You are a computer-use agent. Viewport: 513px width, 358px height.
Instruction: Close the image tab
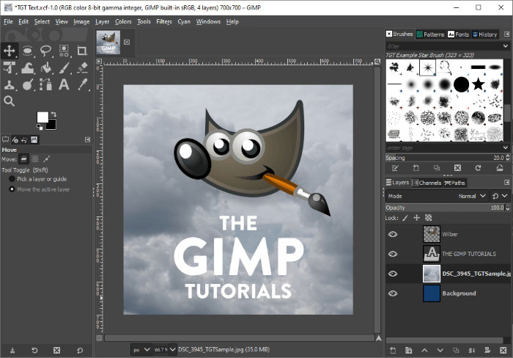point(127,42)
